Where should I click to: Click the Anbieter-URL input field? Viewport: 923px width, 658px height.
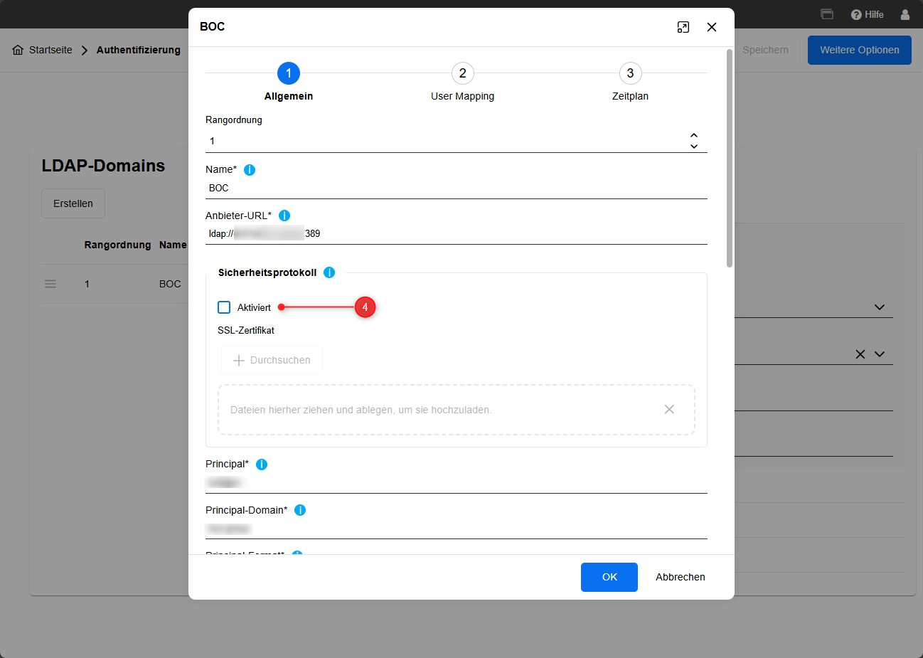457,233
